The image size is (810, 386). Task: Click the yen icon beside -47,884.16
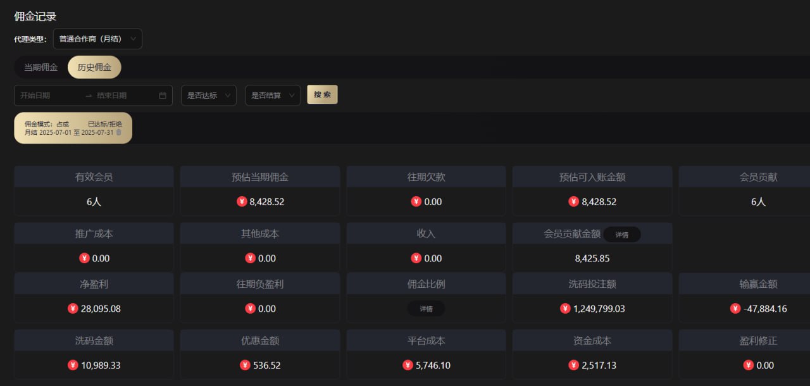click(x=735, y=309)
